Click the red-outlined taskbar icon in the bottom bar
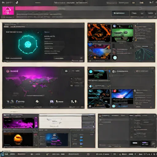This screenshot has height=157, width=157. pyautogui.click(x=88, y=154)
